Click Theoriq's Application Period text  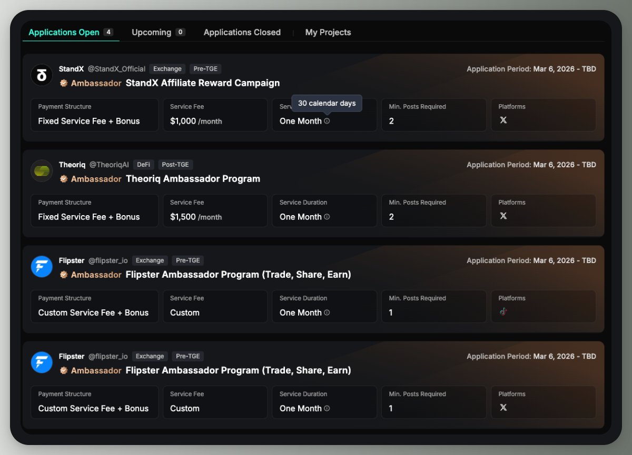pos(531,165)
